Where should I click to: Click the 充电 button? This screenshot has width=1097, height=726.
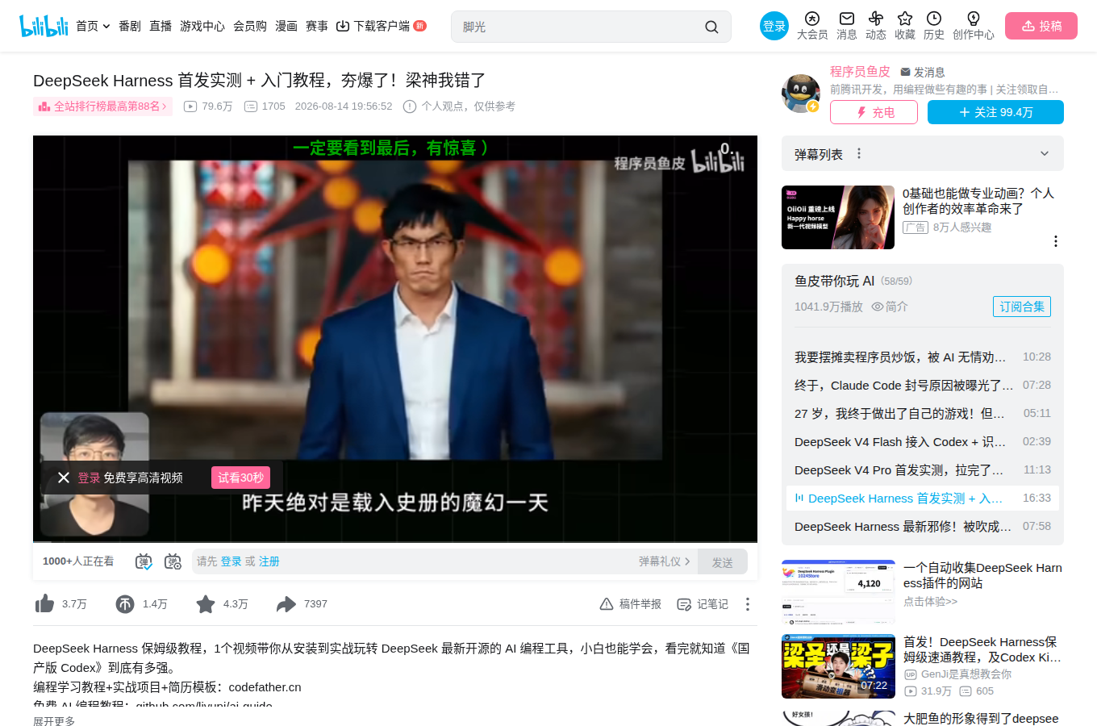tap(874, 112)
